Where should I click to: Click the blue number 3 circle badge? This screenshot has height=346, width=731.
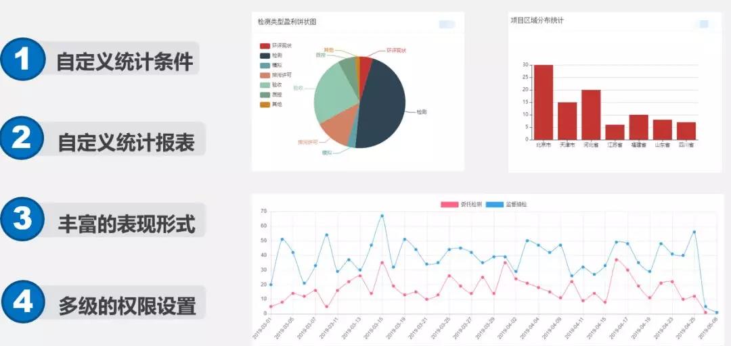coord(23,219)
